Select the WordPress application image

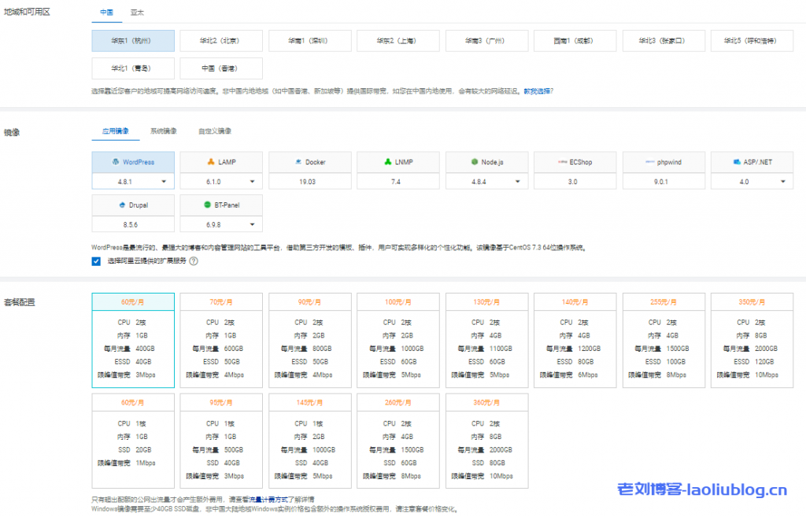132,162
